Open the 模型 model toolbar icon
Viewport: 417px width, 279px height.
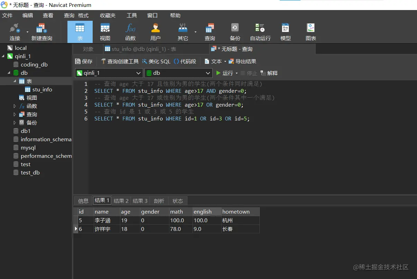pyautogui.click(x=286, y=32)
